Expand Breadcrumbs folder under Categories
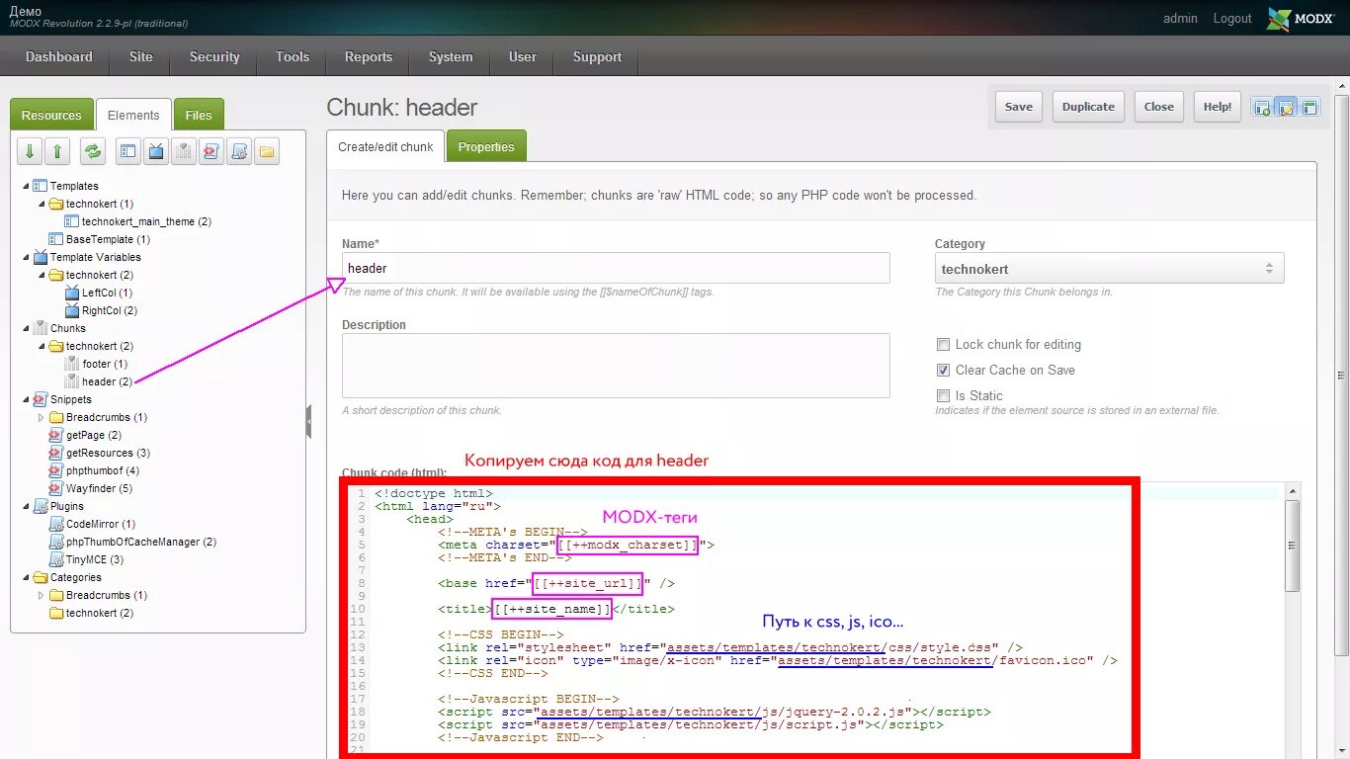 [42, 595]
